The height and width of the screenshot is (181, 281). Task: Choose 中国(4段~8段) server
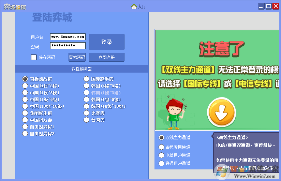click(x=25, y=86)
